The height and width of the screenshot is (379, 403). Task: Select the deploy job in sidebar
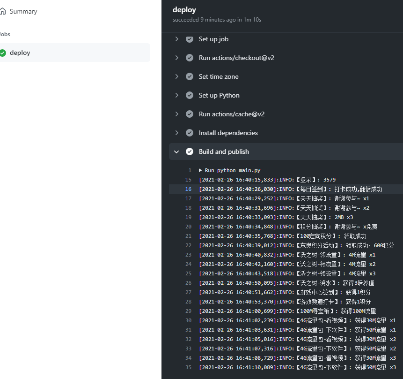click(x=20, y=53)
